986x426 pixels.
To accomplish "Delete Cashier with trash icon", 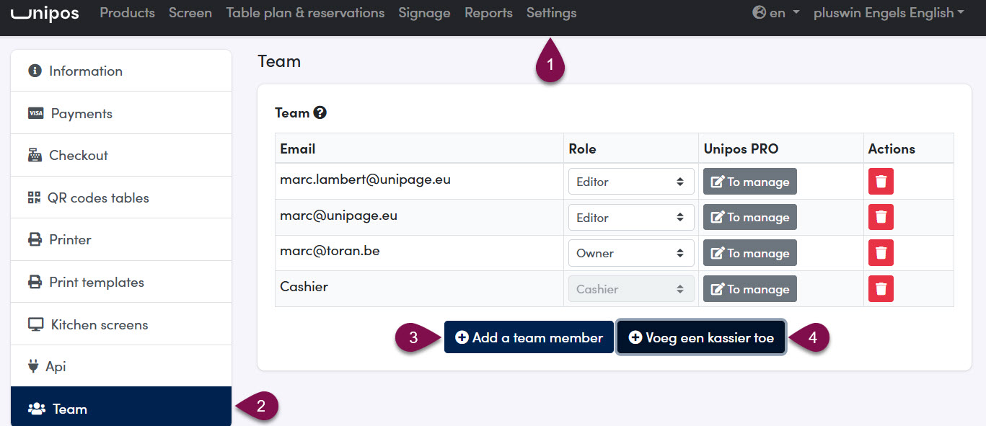I will point(881,289).
